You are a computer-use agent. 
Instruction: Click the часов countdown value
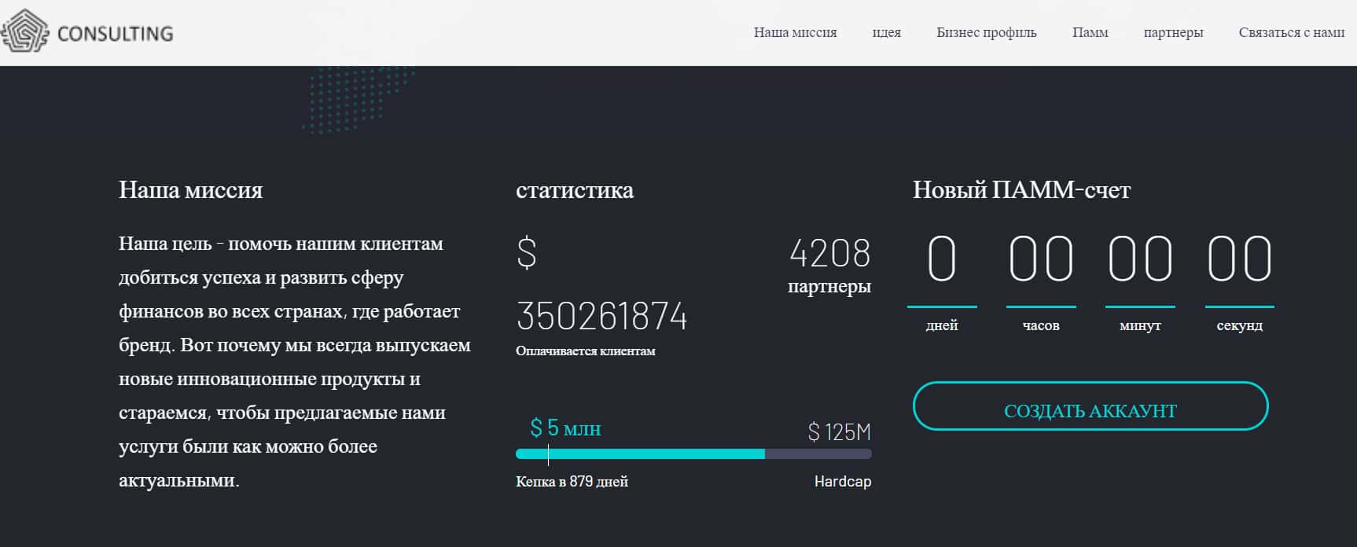click(1040, 259)
